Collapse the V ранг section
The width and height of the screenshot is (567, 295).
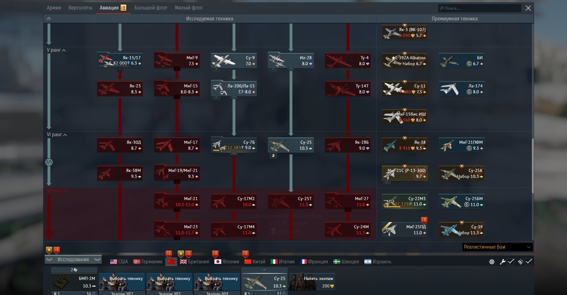tap(56, 50)
